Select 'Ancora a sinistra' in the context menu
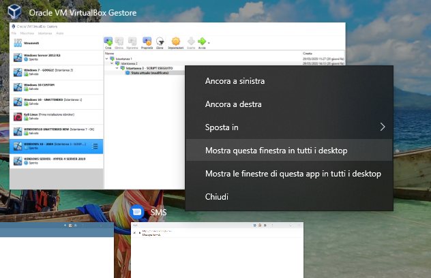 click(x=289, y=81)
